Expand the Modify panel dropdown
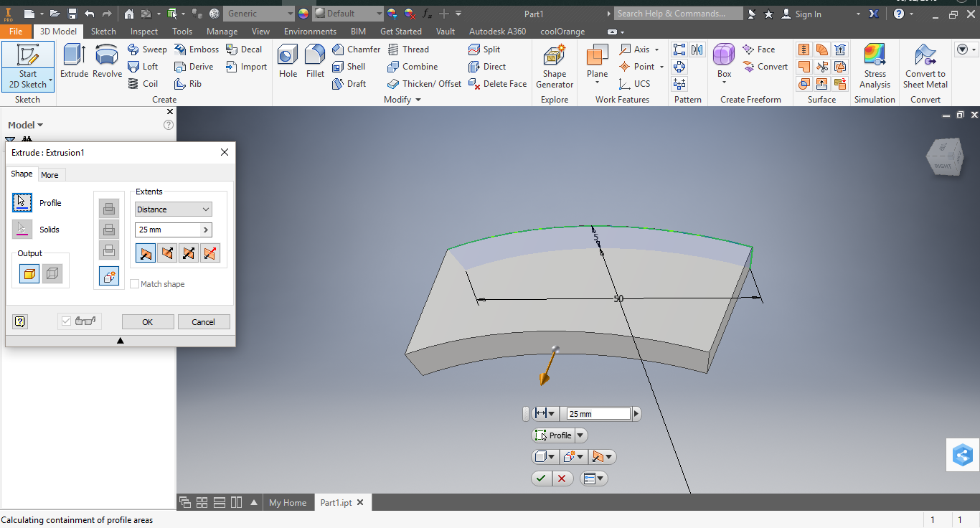Image resolution: width=980 pixels, height=528 pixels. click(x=402, y=100)
